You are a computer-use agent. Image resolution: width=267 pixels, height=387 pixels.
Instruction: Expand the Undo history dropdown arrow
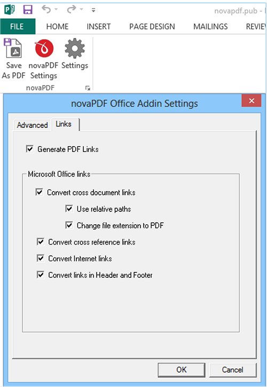pos(56,10)
